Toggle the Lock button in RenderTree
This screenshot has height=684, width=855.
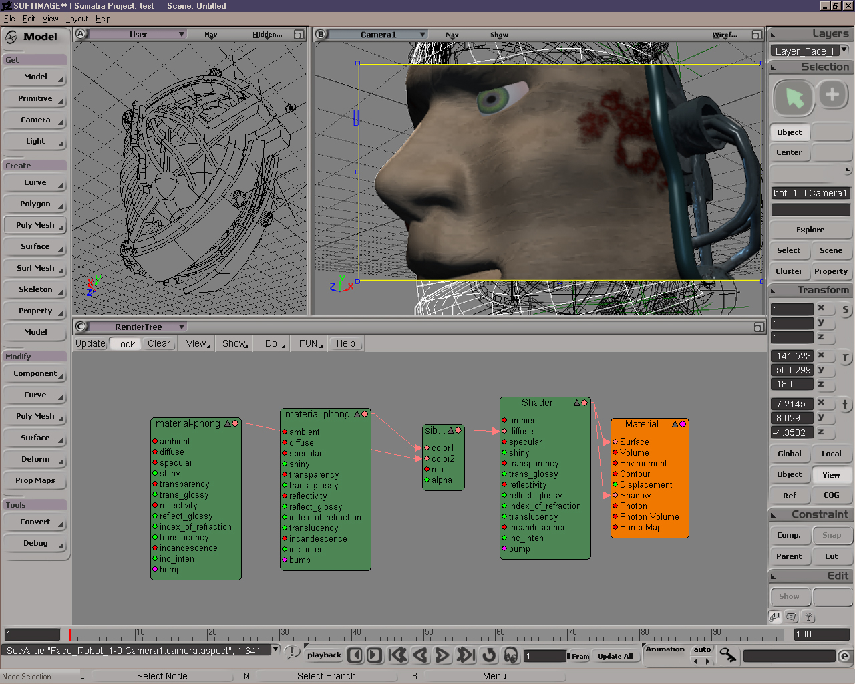coord(125,344)
